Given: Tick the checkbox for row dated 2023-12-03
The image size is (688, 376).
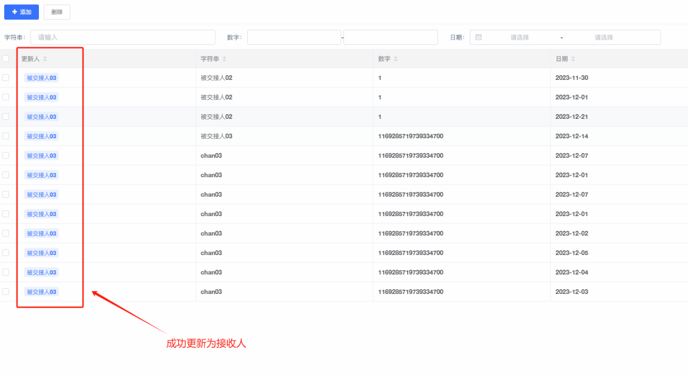Looking at the screenshot, I should 6,292.
